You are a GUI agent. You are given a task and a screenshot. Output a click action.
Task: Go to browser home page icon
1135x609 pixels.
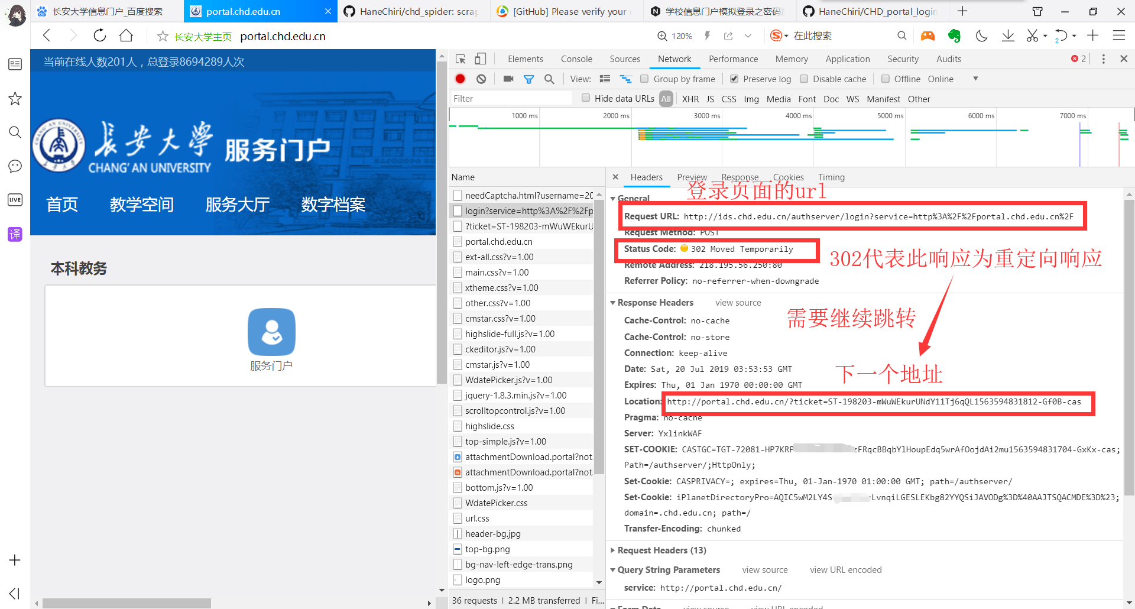tap(126, 35)
